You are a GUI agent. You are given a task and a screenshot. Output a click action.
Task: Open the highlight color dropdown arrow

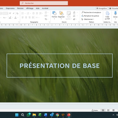coord(12,18)
